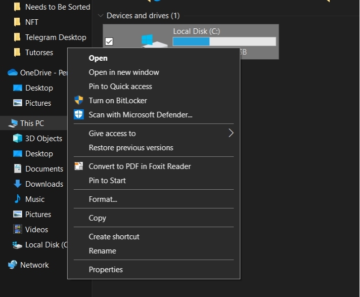Open Properties from the context menu
This screenshot has height=297, width=360.
(154, 270)
